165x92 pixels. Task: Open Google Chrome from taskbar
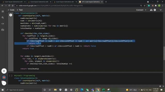point(98,90)
